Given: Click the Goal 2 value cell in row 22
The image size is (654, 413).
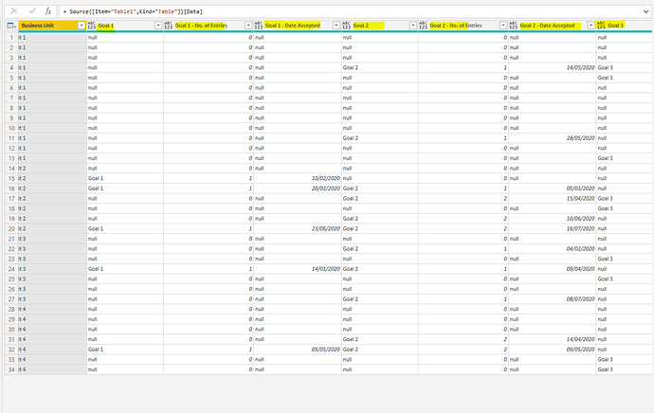Looking at the screenshot, I should [x=380, y=249].
